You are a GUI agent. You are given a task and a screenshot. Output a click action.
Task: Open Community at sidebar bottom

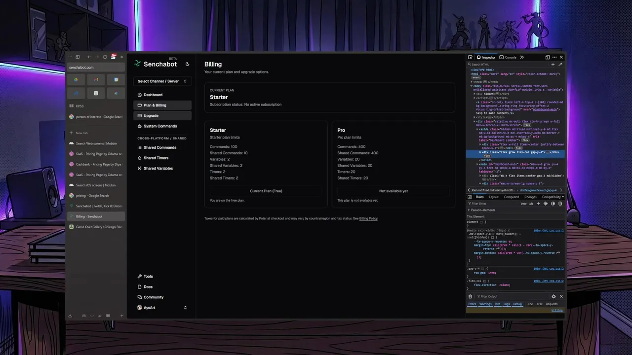point(162,297)
